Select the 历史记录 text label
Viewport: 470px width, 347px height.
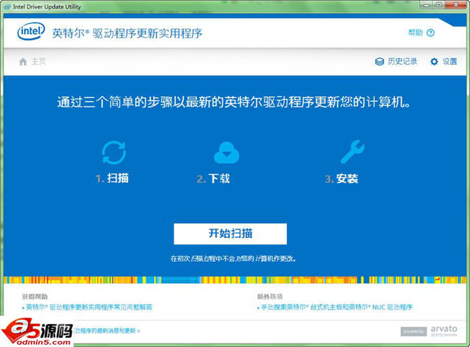pyautogui.click(x=403, y=61)
